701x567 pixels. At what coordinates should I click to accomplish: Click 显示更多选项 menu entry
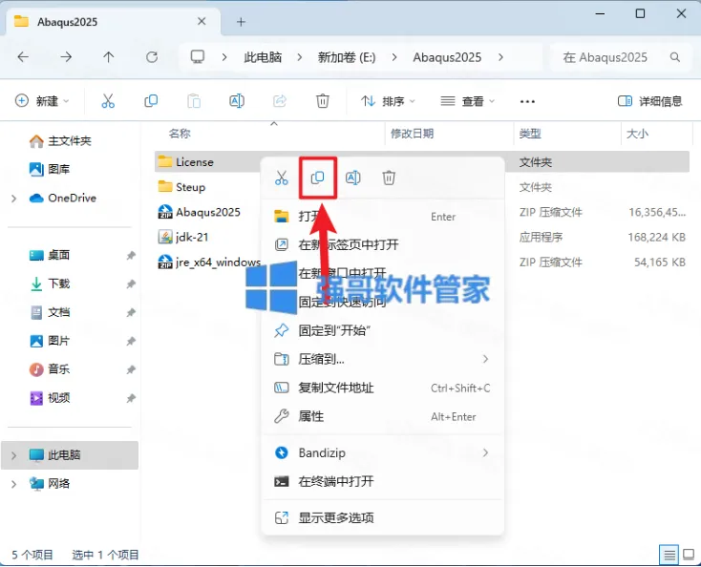coord(382,518)
